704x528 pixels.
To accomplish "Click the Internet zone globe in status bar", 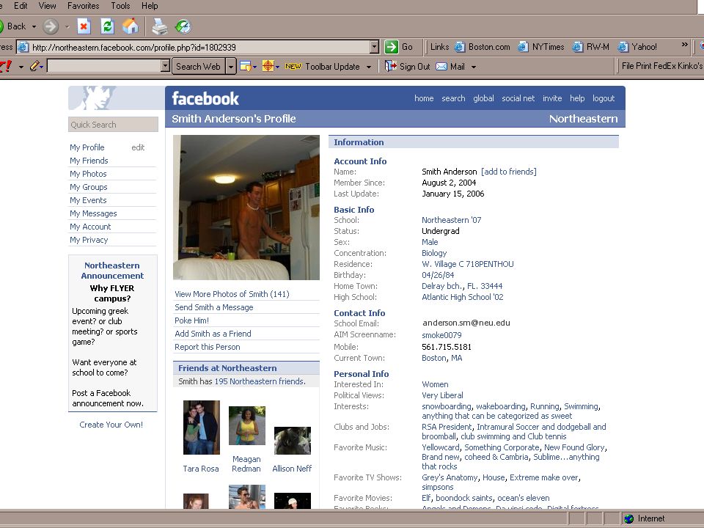I will (x=629, y=518).
